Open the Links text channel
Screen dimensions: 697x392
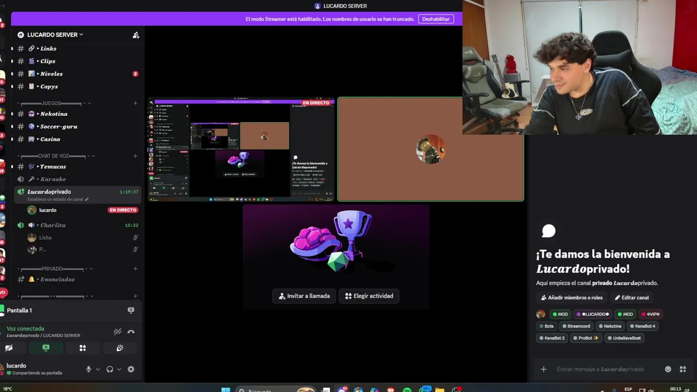78,48
